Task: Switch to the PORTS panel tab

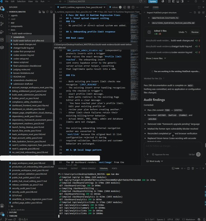Action: [x=114, y=169]
